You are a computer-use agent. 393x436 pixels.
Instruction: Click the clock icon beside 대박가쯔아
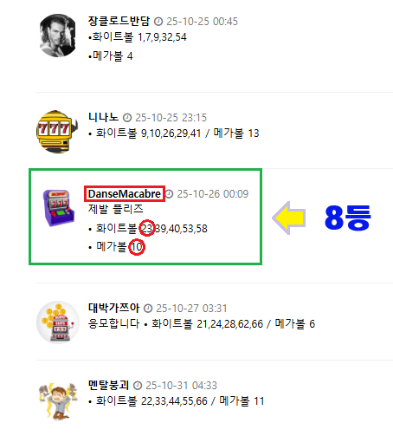[x=148, y=309]
